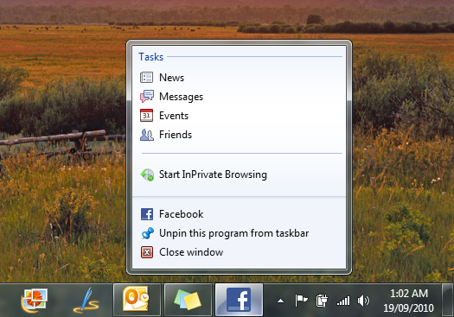Click the InPrivate Browsing icon

pos(147,174)
